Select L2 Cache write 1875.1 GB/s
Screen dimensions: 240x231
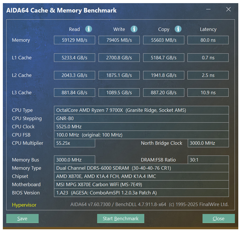(x=119, y=75)
